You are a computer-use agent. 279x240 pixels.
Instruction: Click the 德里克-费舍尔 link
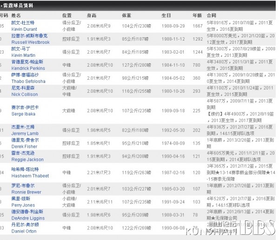(x=25, y=140)
